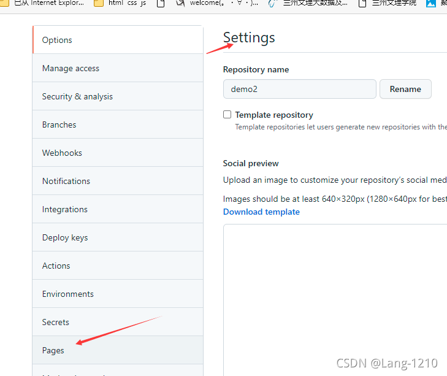Screen dimensions: 447x376
Task: Select Branches in settings sidebar
Action: coord(118,125)
